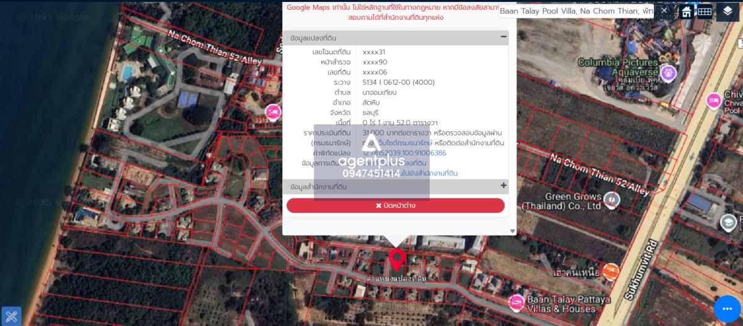The image size is (743, 326).
Task: Click the Baan Talay Pattaya Villas pink marker
Action: click(516, 302)
